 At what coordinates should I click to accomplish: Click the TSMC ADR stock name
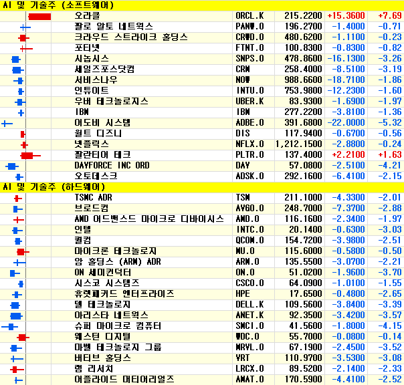93,198
